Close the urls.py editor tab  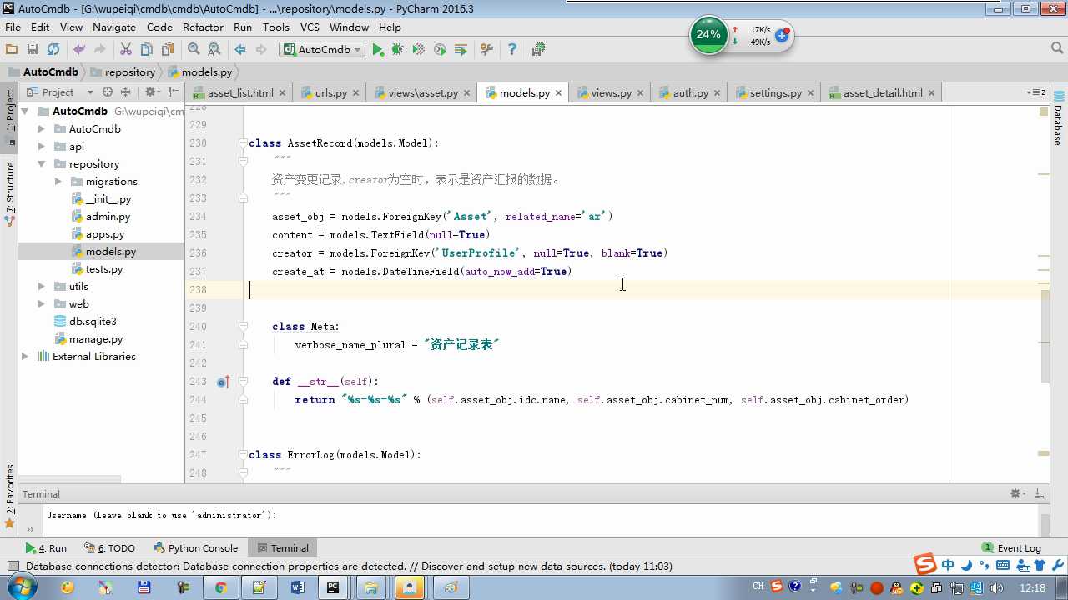355,93
